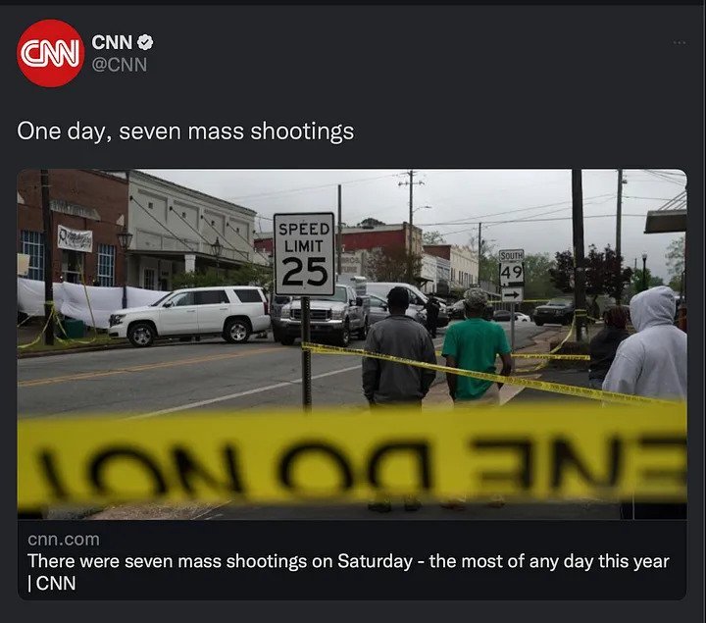Click the trailing '| CNN' headline text
Screen dimensions: 706x623
tap(52, 584)
